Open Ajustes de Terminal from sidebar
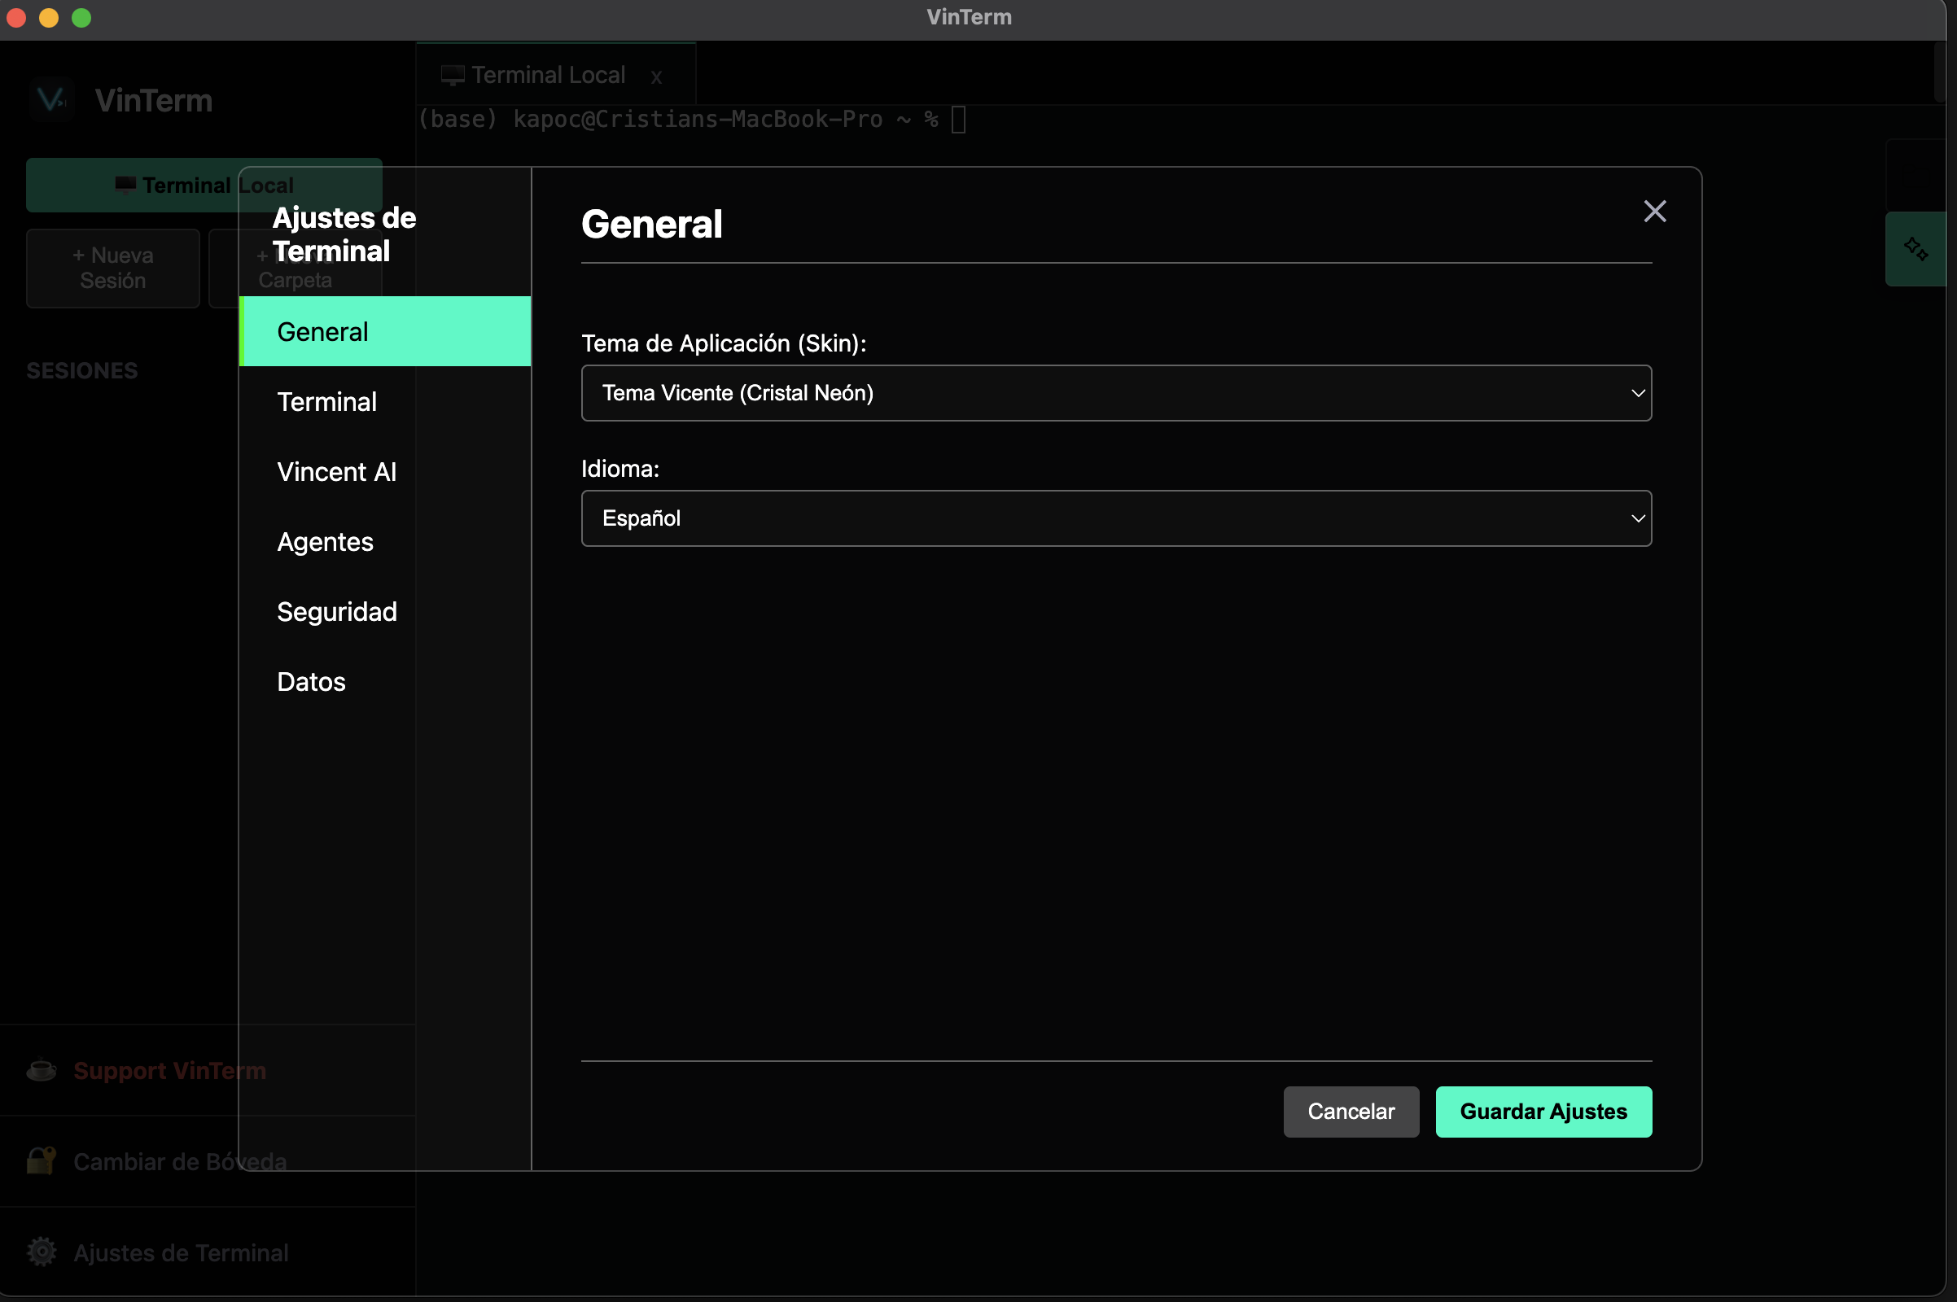This screenshot has width=1957, height=1302. pyautogui.click(x=181, y=1252)
